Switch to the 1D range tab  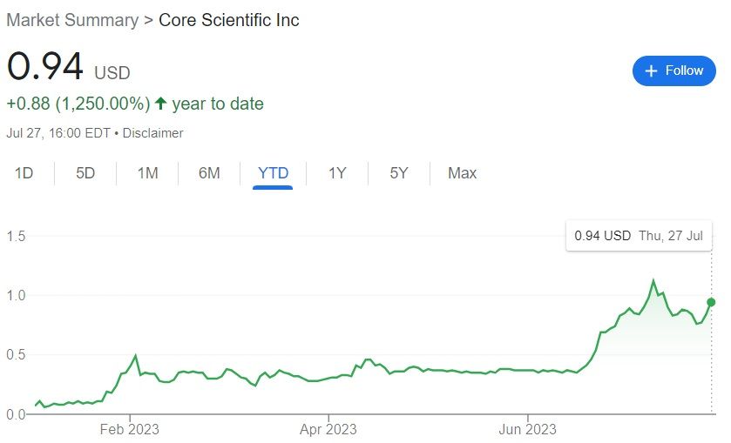[x=24, y=173]
